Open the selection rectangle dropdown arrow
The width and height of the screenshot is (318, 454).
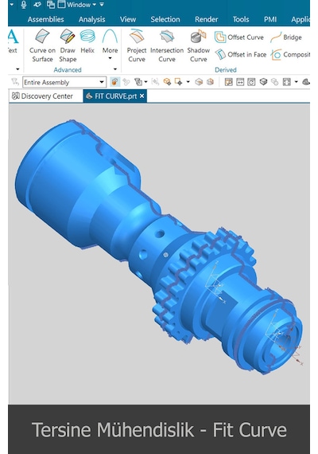tap(188, 82)
